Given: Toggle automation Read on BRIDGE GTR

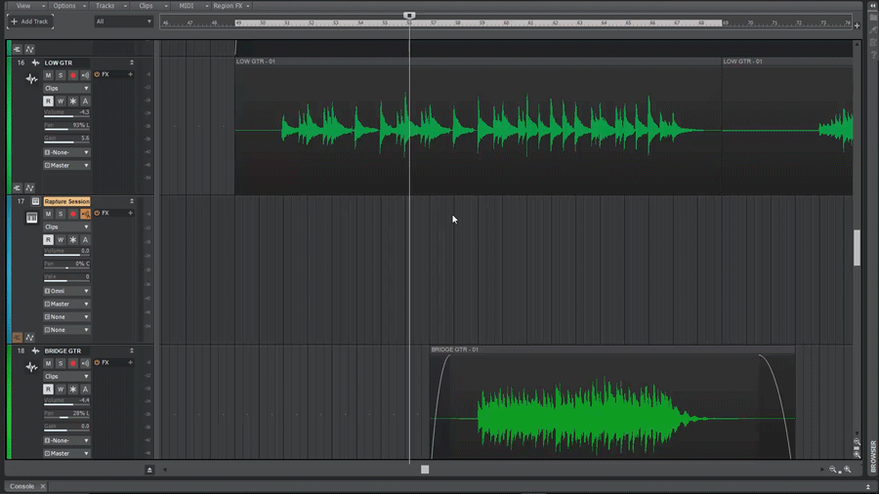Looking at the screenshot, I should 48,390.
